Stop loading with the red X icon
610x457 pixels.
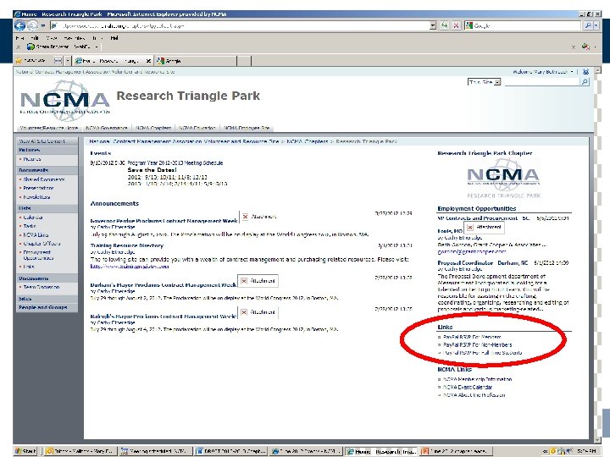(x=456, y=25)
